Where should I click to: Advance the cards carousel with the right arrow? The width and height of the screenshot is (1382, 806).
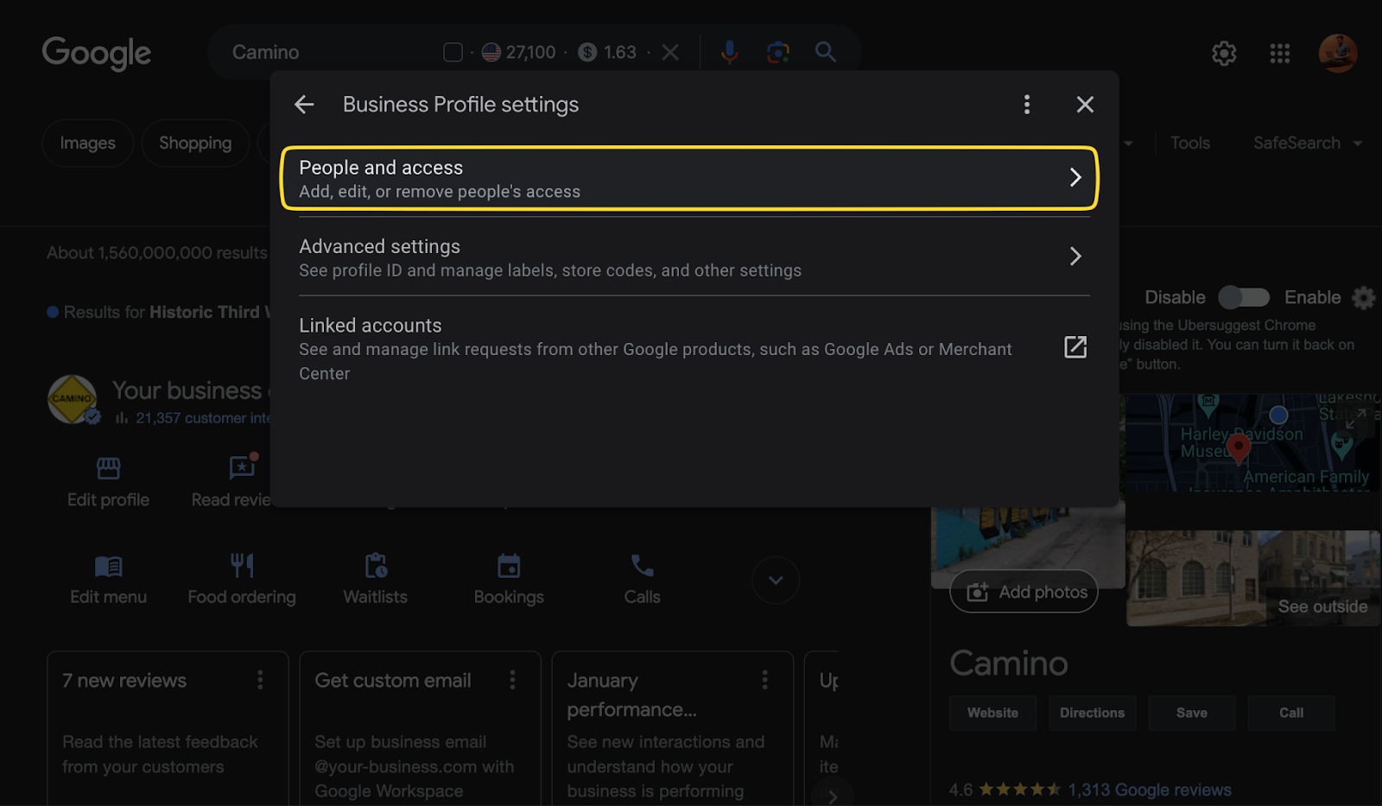(x=833, y=795)
